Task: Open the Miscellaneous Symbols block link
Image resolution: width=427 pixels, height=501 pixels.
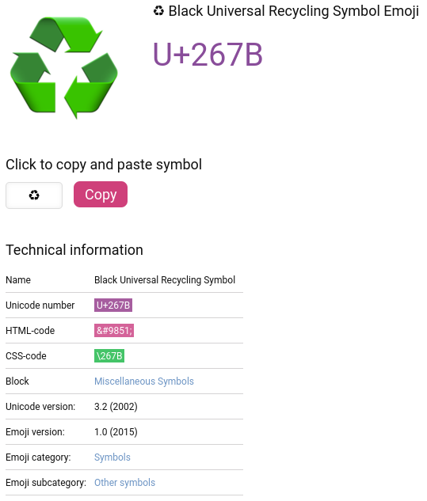Action: coord(144,381)
